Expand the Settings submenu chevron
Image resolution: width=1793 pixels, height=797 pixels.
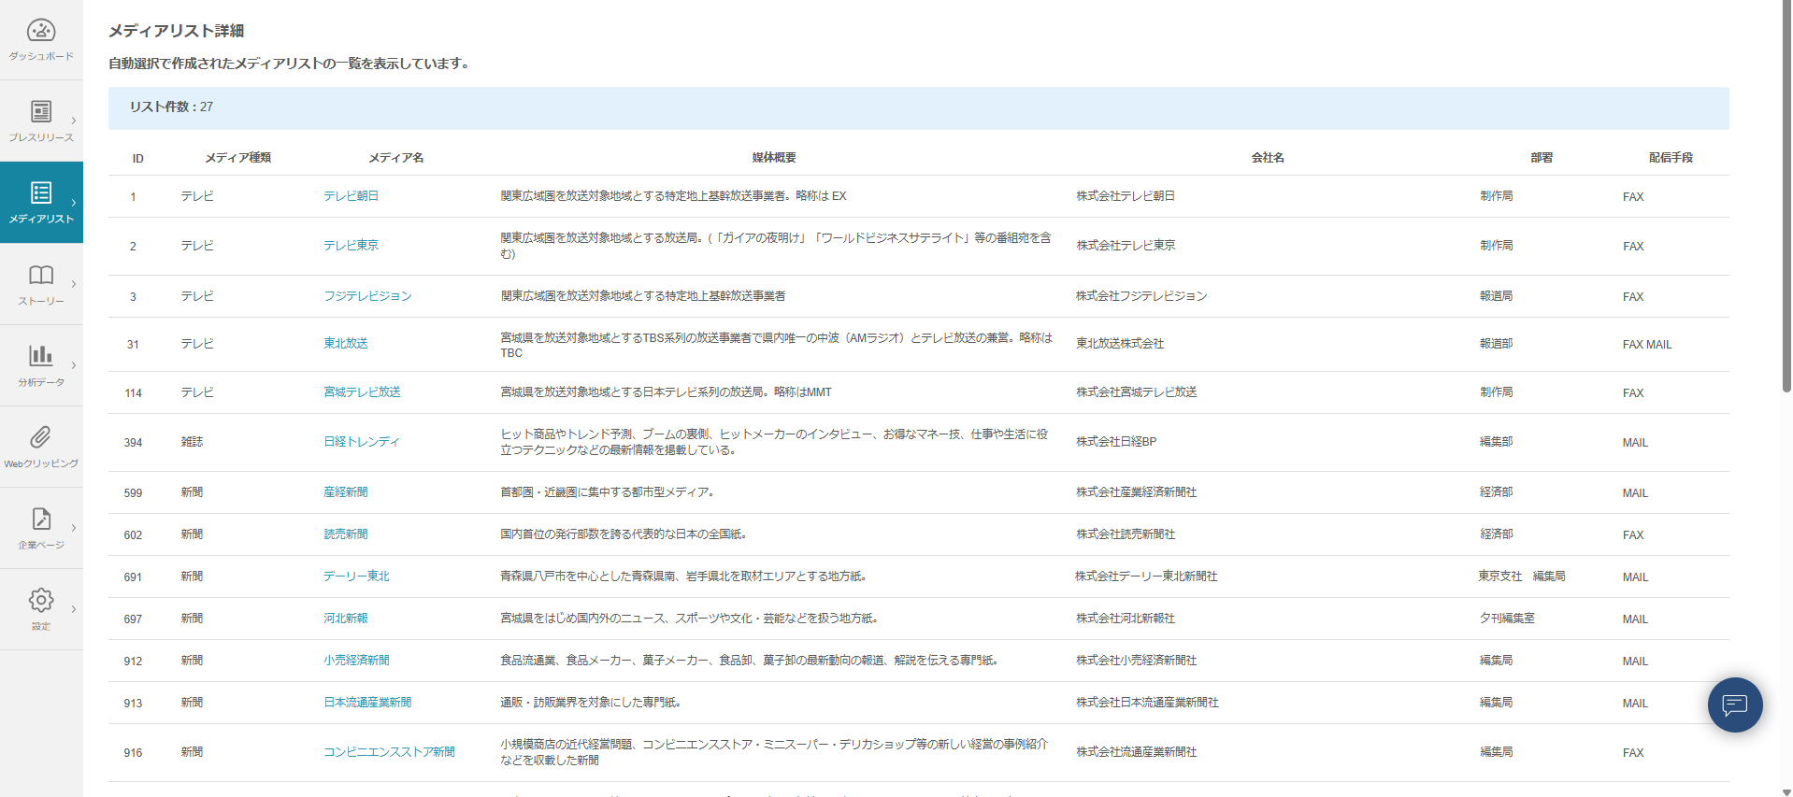pyautogui.click(x=74, y=609)
